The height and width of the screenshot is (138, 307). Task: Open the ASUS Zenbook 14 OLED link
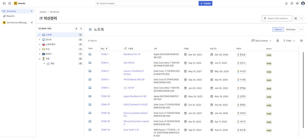(136, 105)
